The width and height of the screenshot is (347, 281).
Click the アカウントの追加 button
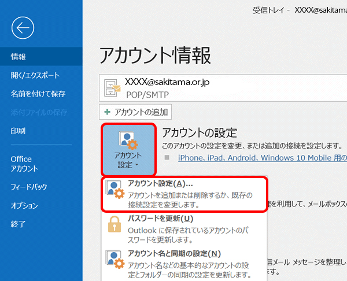click(x=135, y=112)
